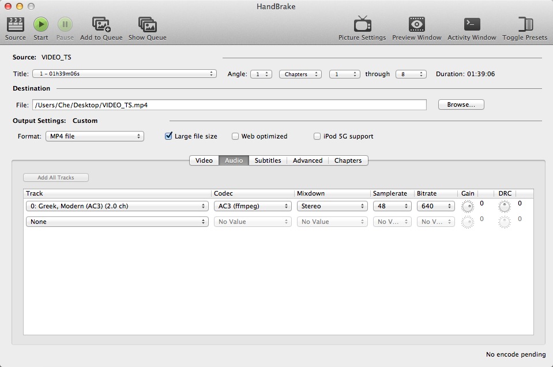
Task: Enable the Web optimized checkbox
Action: 235,136
